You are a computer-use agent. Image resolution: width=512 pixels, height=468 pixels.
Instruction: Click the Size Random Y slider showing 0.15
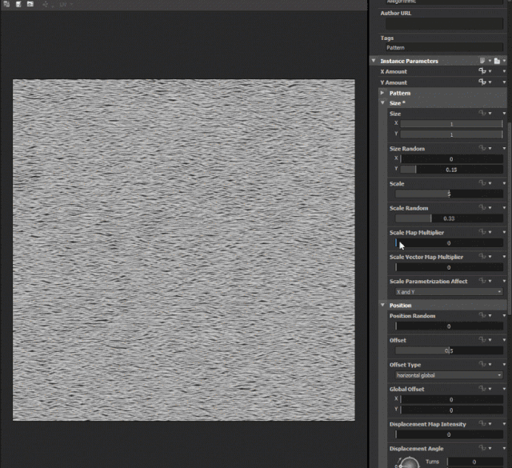tap(451, 170)
